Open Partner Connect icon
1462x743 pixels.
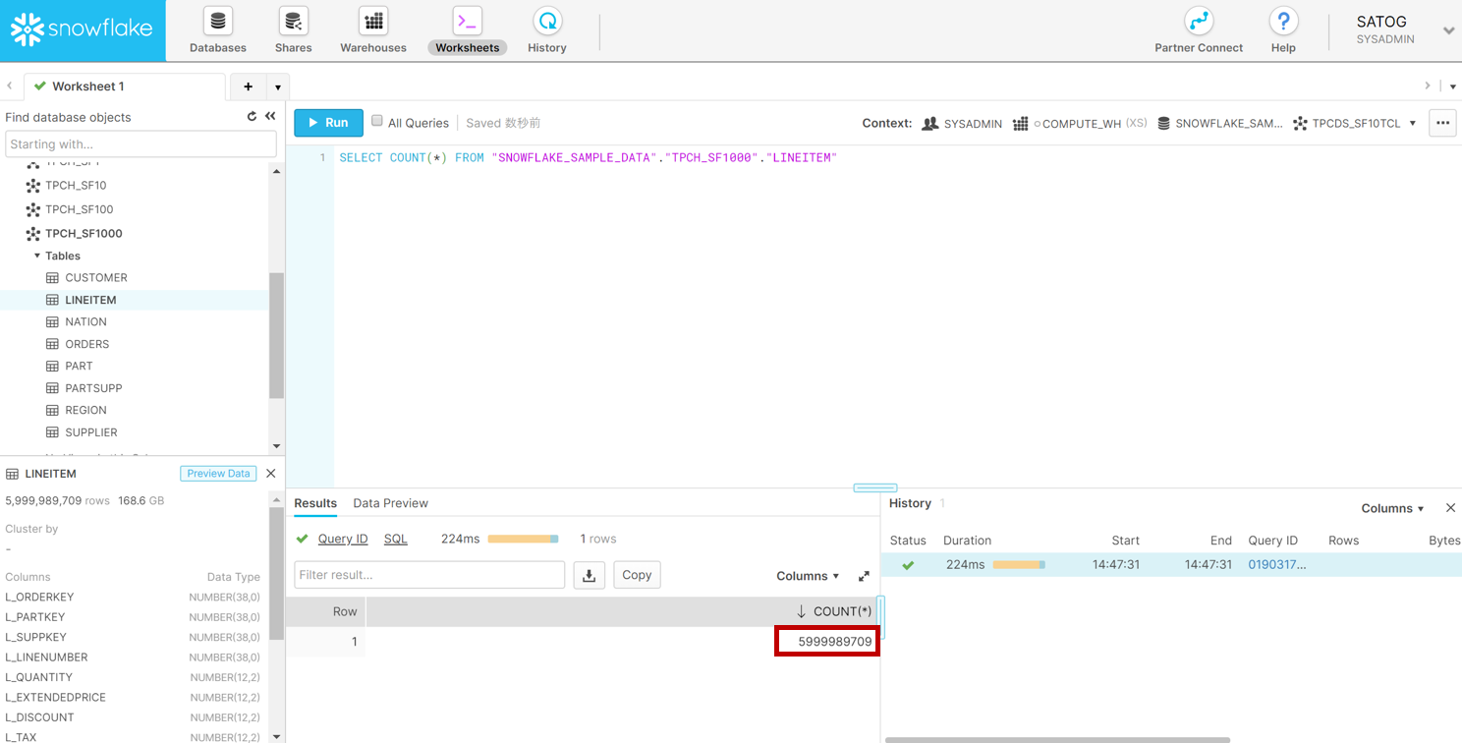coord(1199,21)
